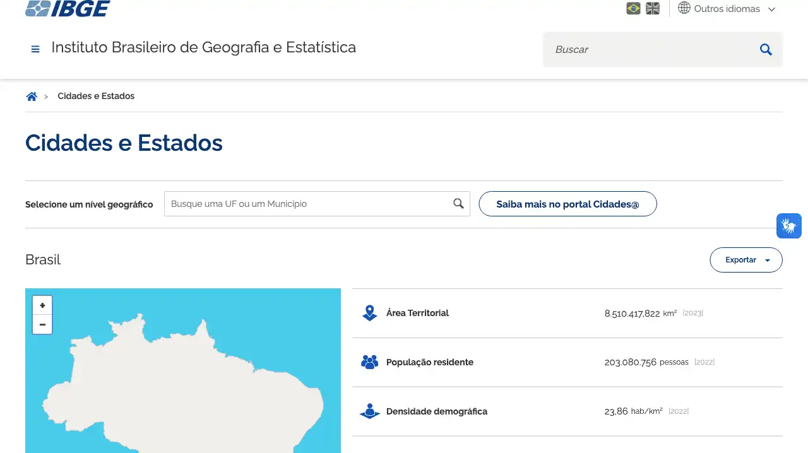Viewport: 808px width, 453px height.
Task: Click the Cidades e Estados breadcrumb
Action: [96, 97]
